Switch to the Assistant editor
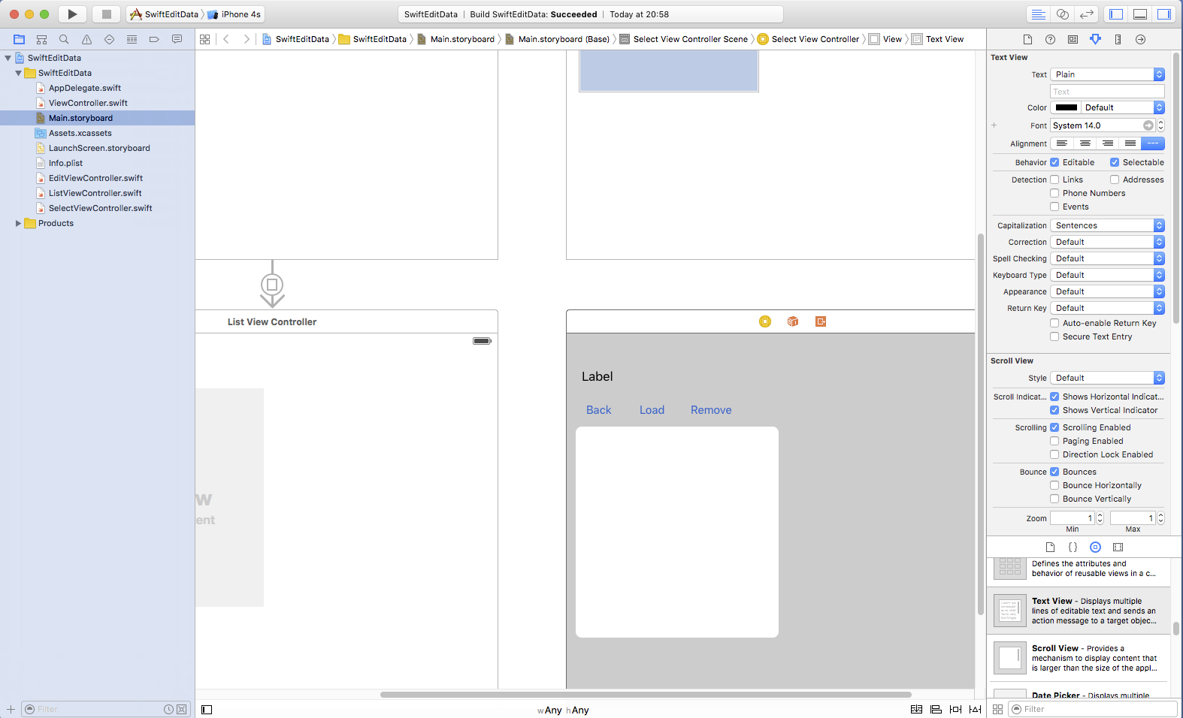1183x718 pixels. pos(1063,14)
